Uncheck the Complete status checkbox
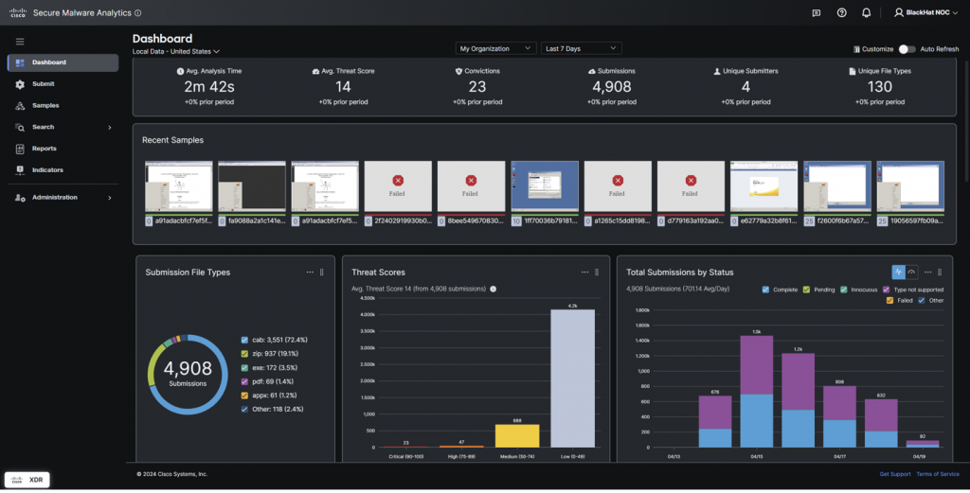 click(x=765, y=289)
